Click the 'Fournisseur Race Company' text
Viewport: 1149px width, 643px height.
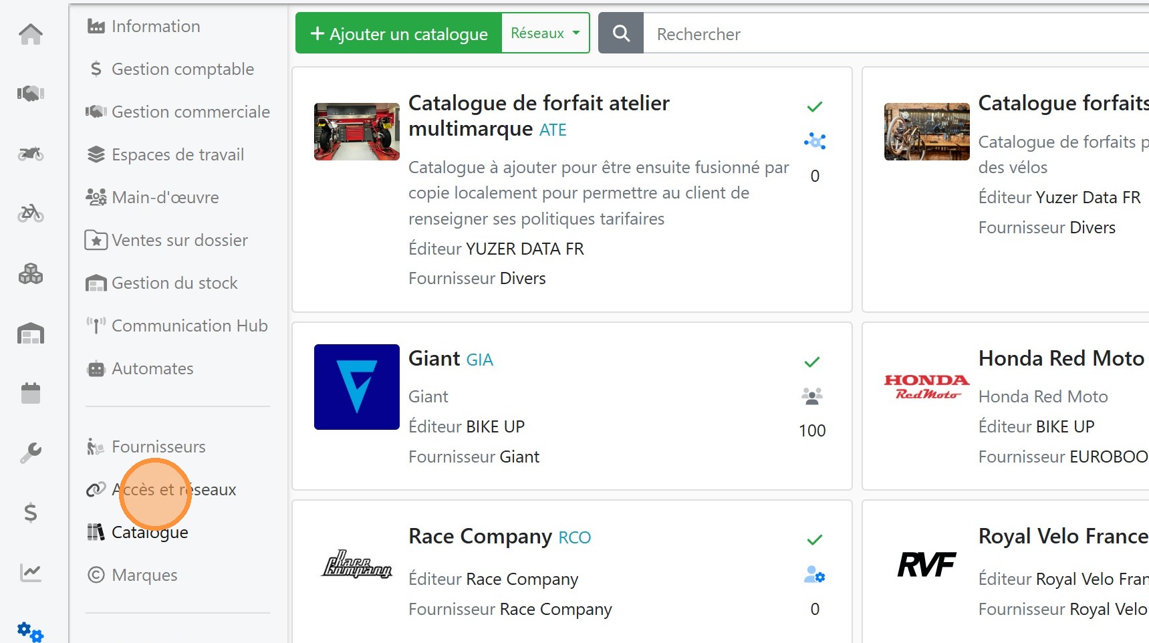(x=510, y=609)
